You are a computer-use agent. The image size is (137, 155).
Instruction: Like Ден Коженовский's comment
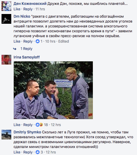[17, 9]
